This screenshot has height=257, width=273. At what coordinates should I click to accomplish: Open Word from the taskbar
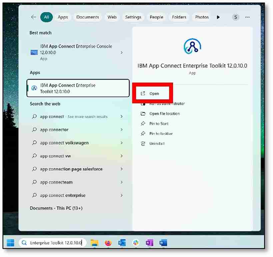[x=163, y=243]
